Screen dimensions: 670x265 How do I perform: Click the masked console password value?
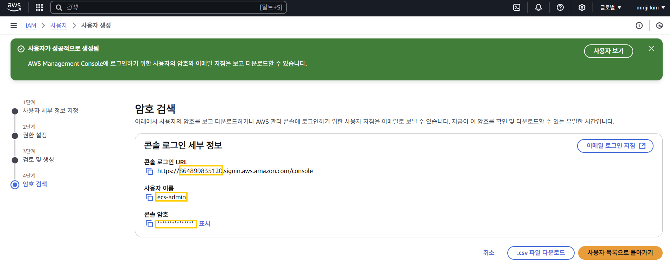point(176,223)
